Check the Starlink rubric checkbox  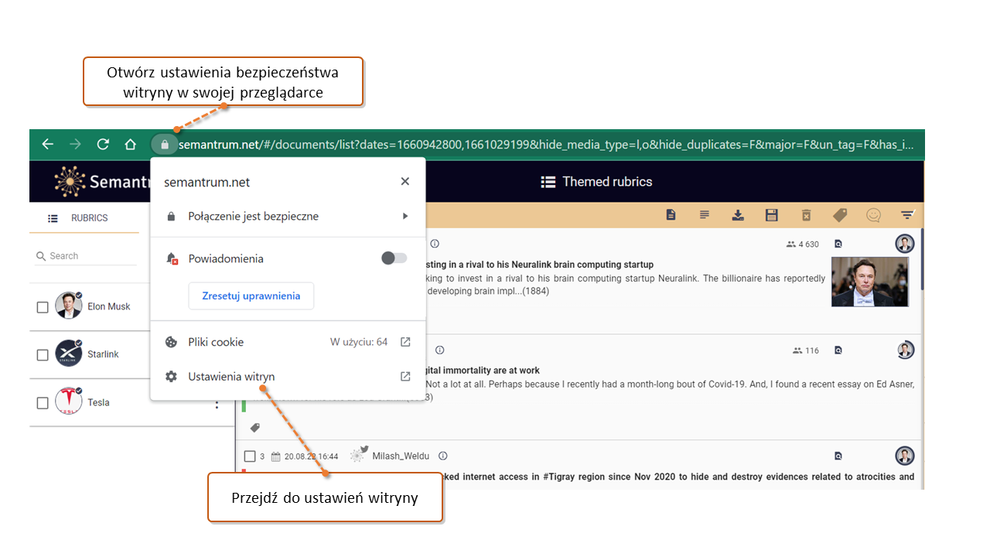43,355
